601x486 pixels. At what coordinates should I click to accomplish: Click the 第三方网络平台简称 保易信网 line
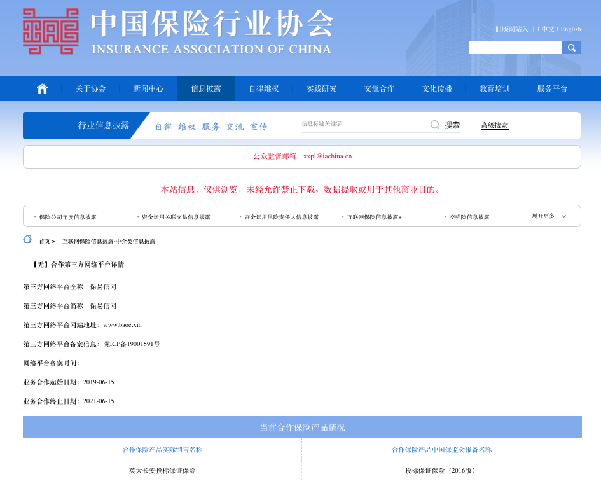coord(70,306)
